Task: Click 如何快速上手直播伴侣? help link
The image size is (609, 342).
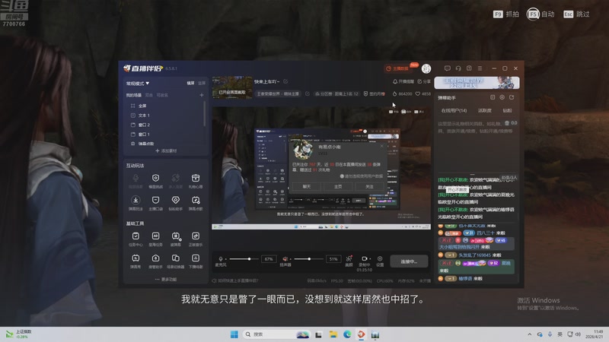Action: (x=235, y=280)
